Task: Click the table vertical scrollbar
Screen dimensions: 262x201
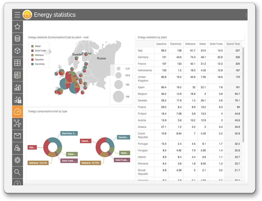Action: (243, 95)
